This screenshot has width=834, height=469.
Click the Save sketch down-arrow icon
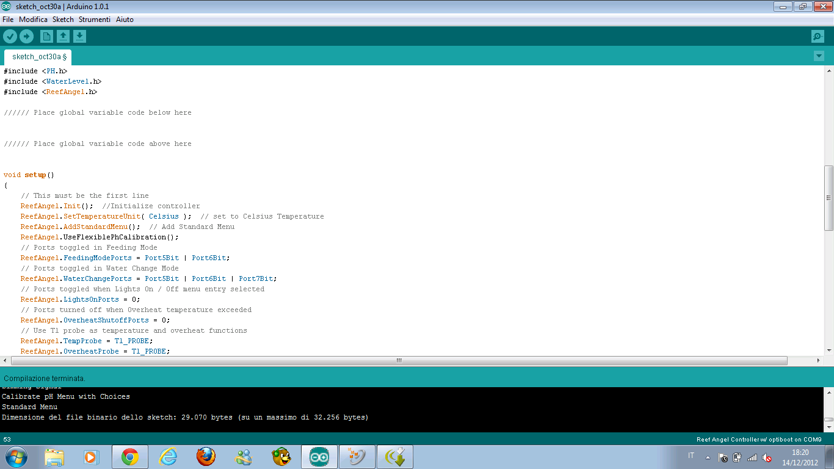click(79, 37)
